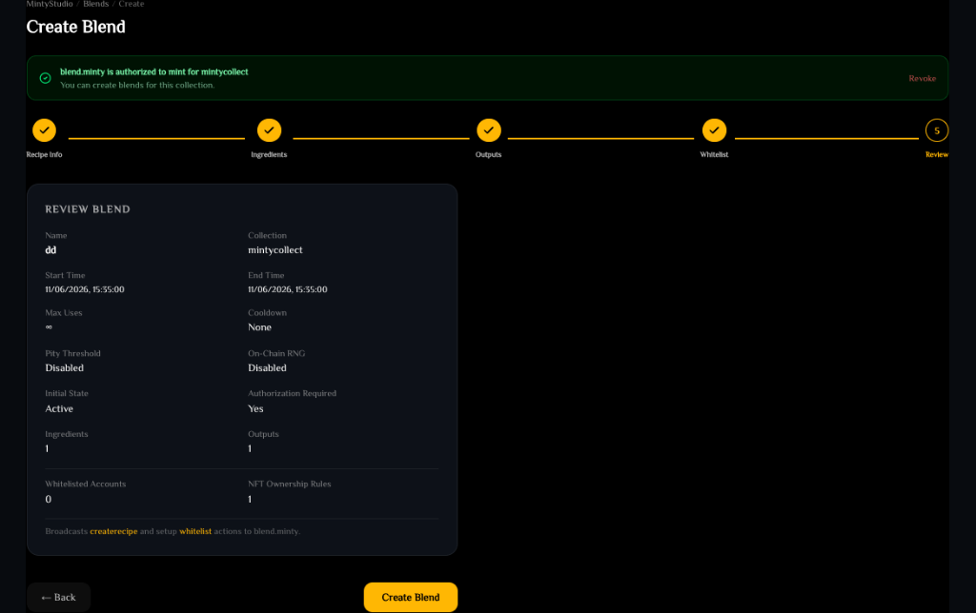Jump to the Ingredients step circle
Image resolution: width=976 pixels, height=613 pixels.
pos(269,130)
